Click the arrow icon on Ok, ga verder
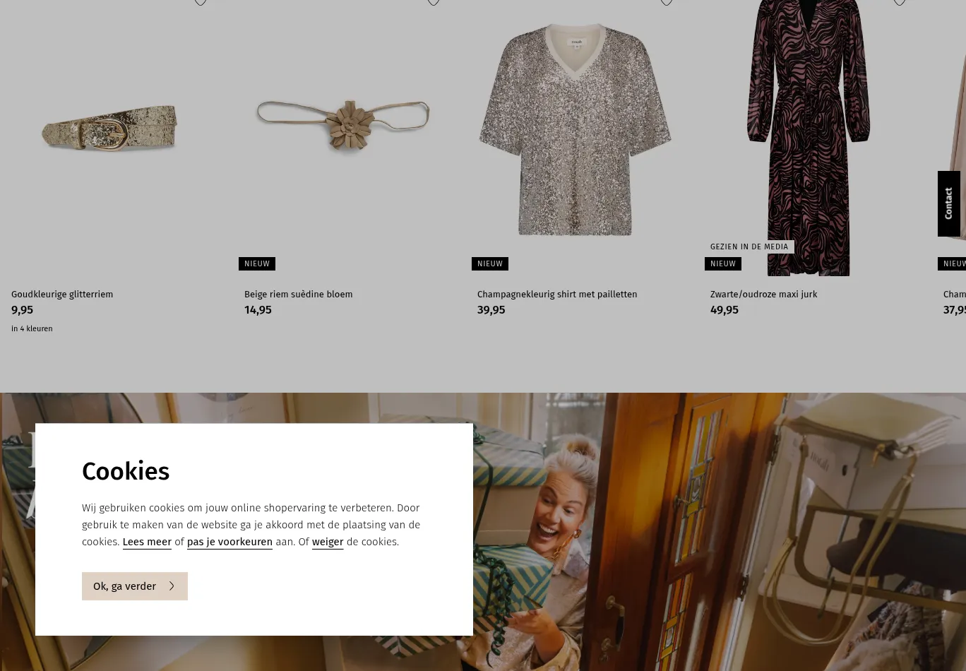Screen dimensions: 966x671 pyautogui.click(x=172, y=586)
